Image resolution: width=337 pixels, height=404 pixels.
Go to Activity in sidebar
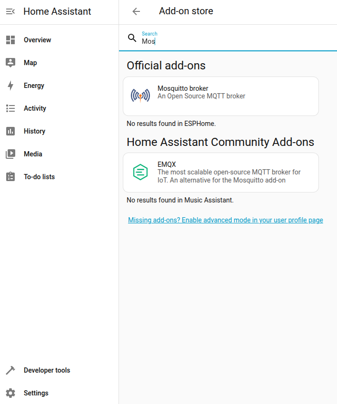click(x=35, y=108)
